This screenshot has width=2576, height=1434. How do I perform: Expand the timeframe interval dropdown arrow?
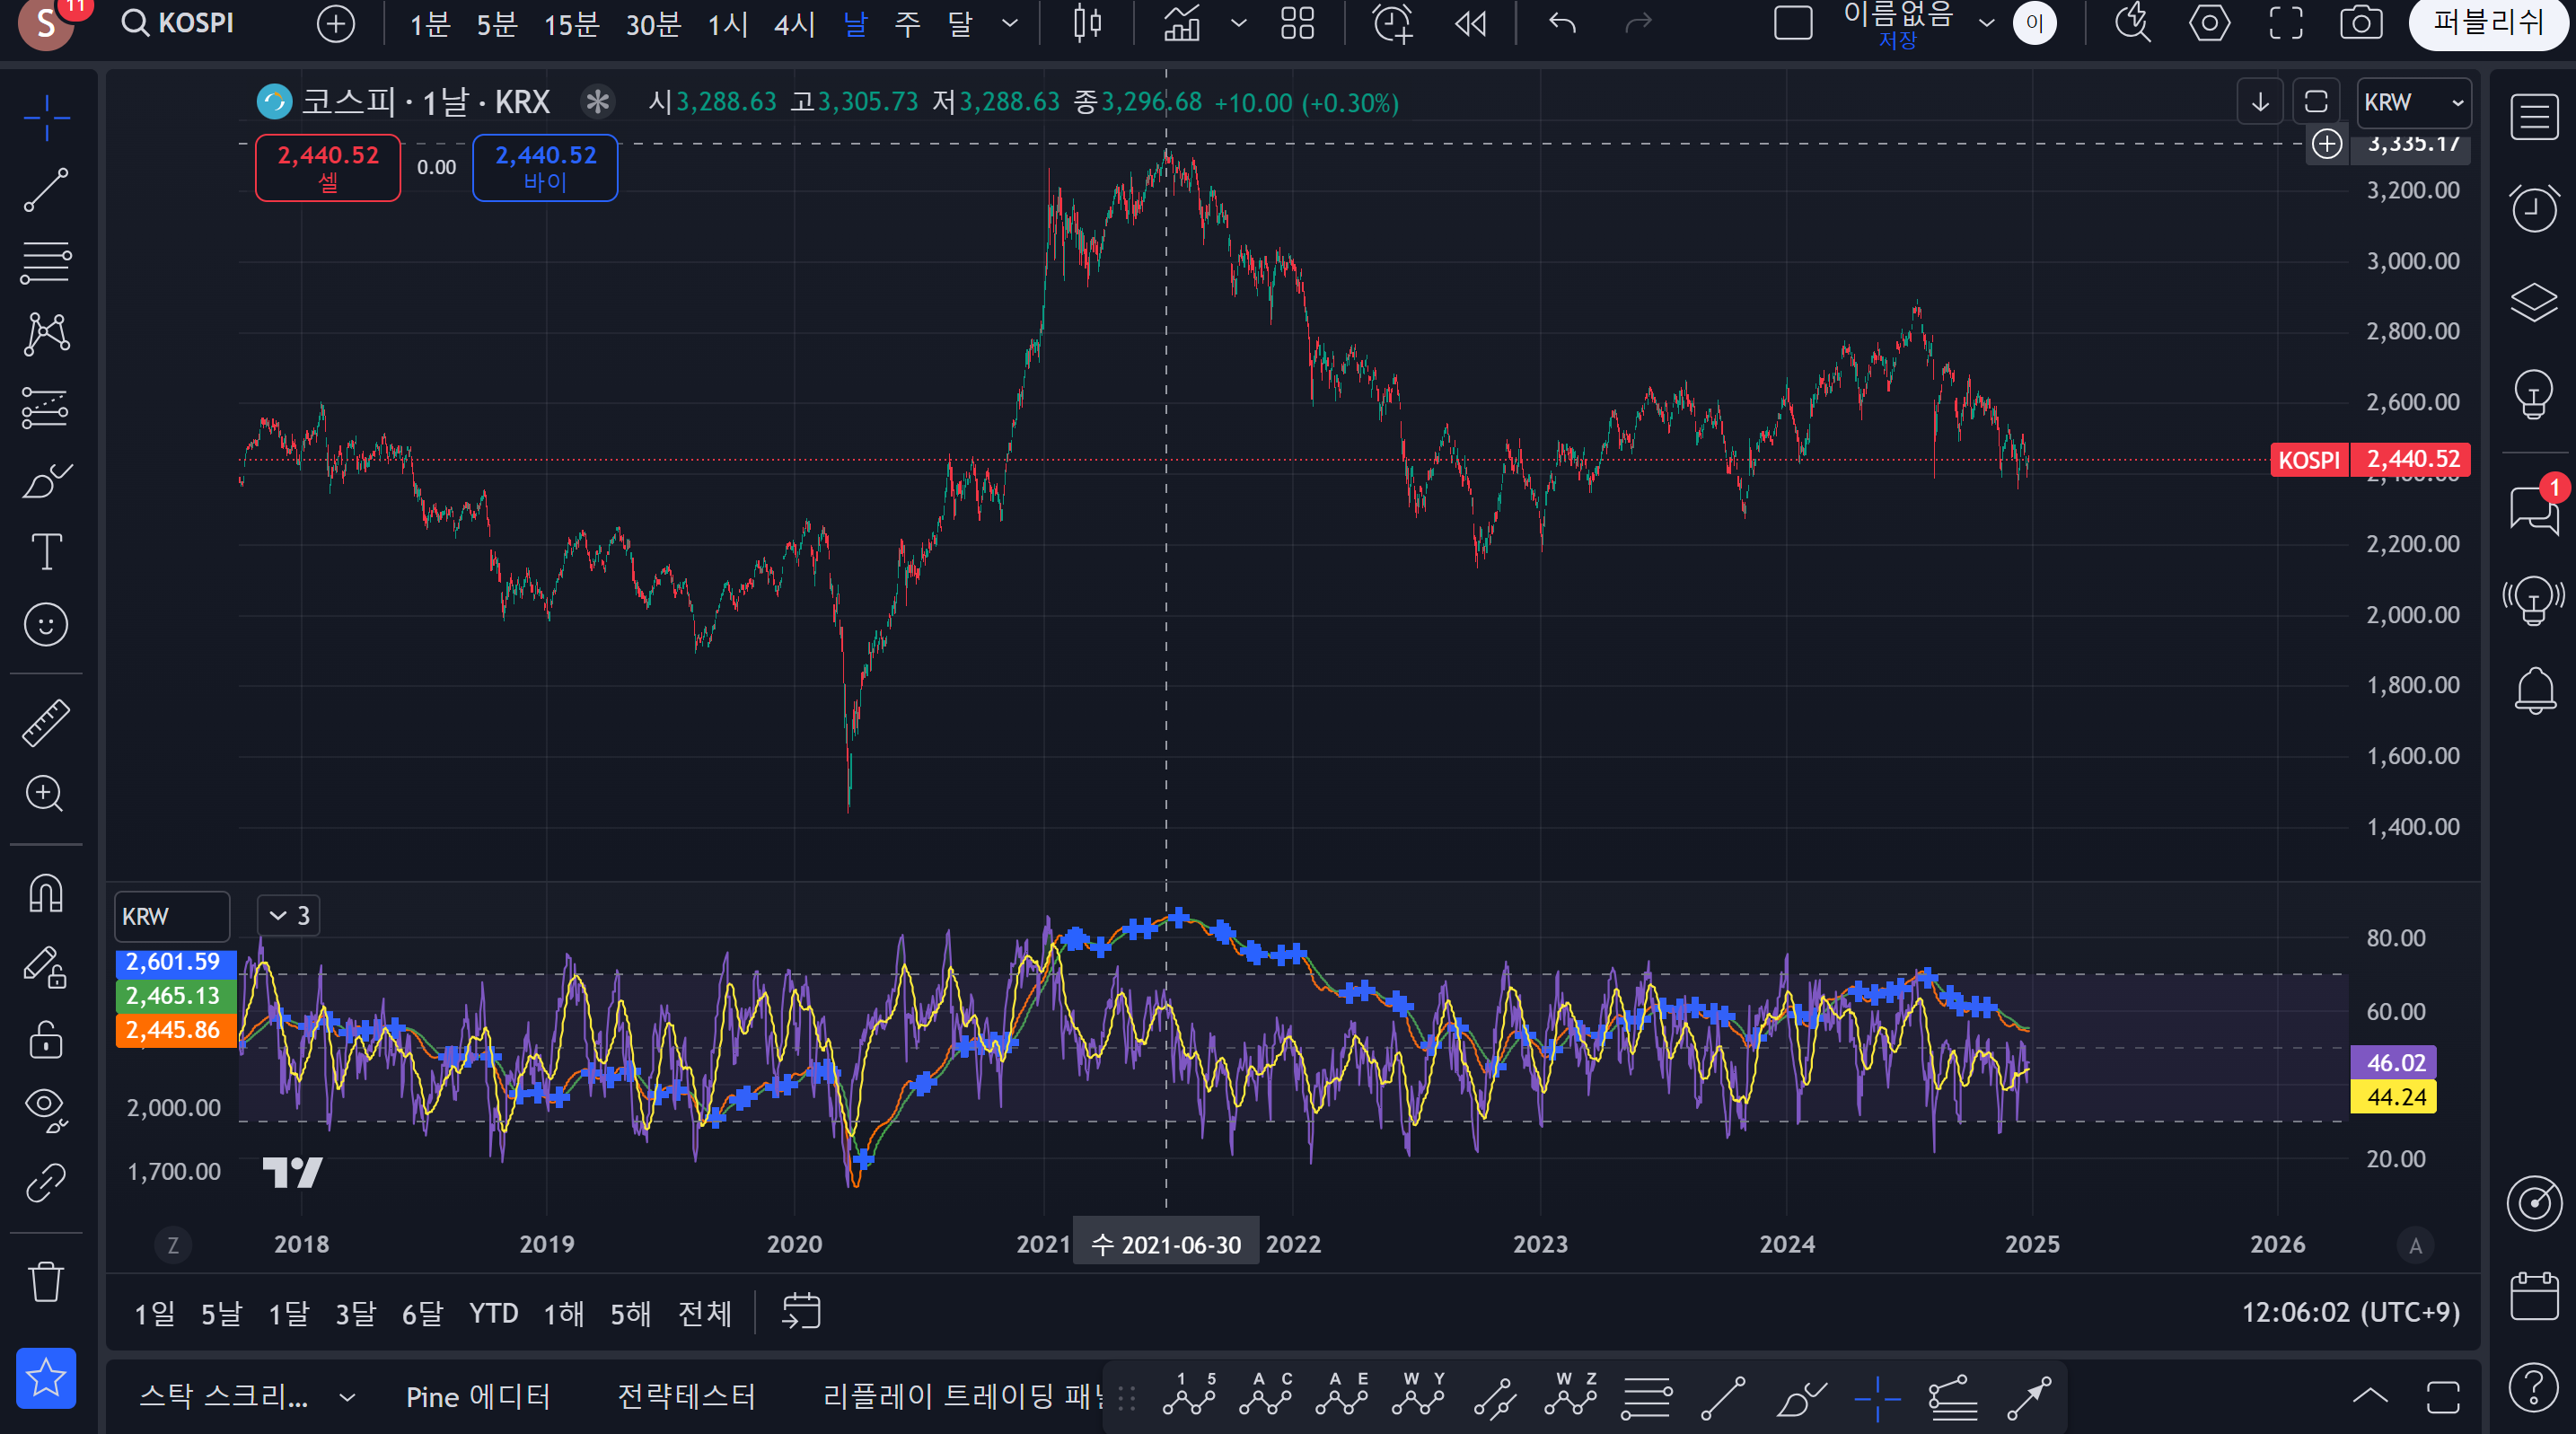pos(1010,23)
